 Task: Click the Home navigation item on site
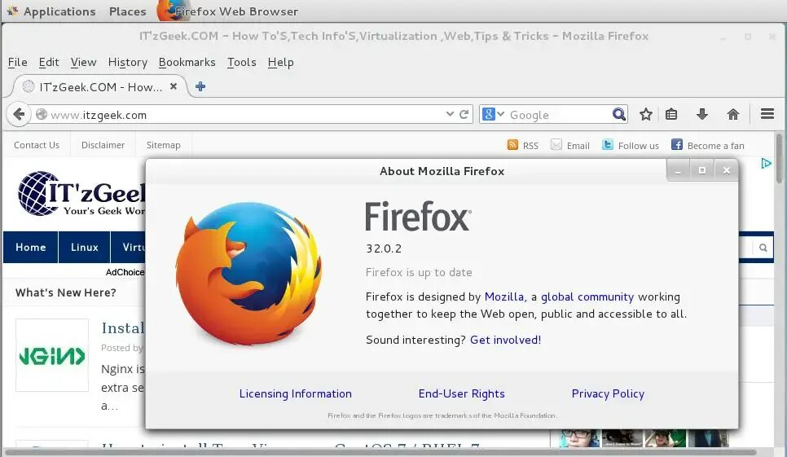[x=31, y=247]
